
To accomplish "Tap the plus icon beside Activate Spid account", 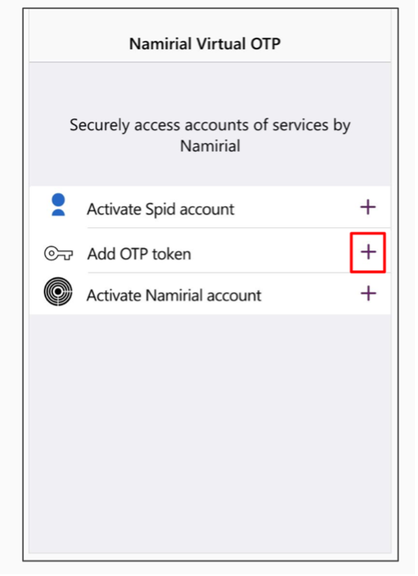I will click(x=368, y=208).
